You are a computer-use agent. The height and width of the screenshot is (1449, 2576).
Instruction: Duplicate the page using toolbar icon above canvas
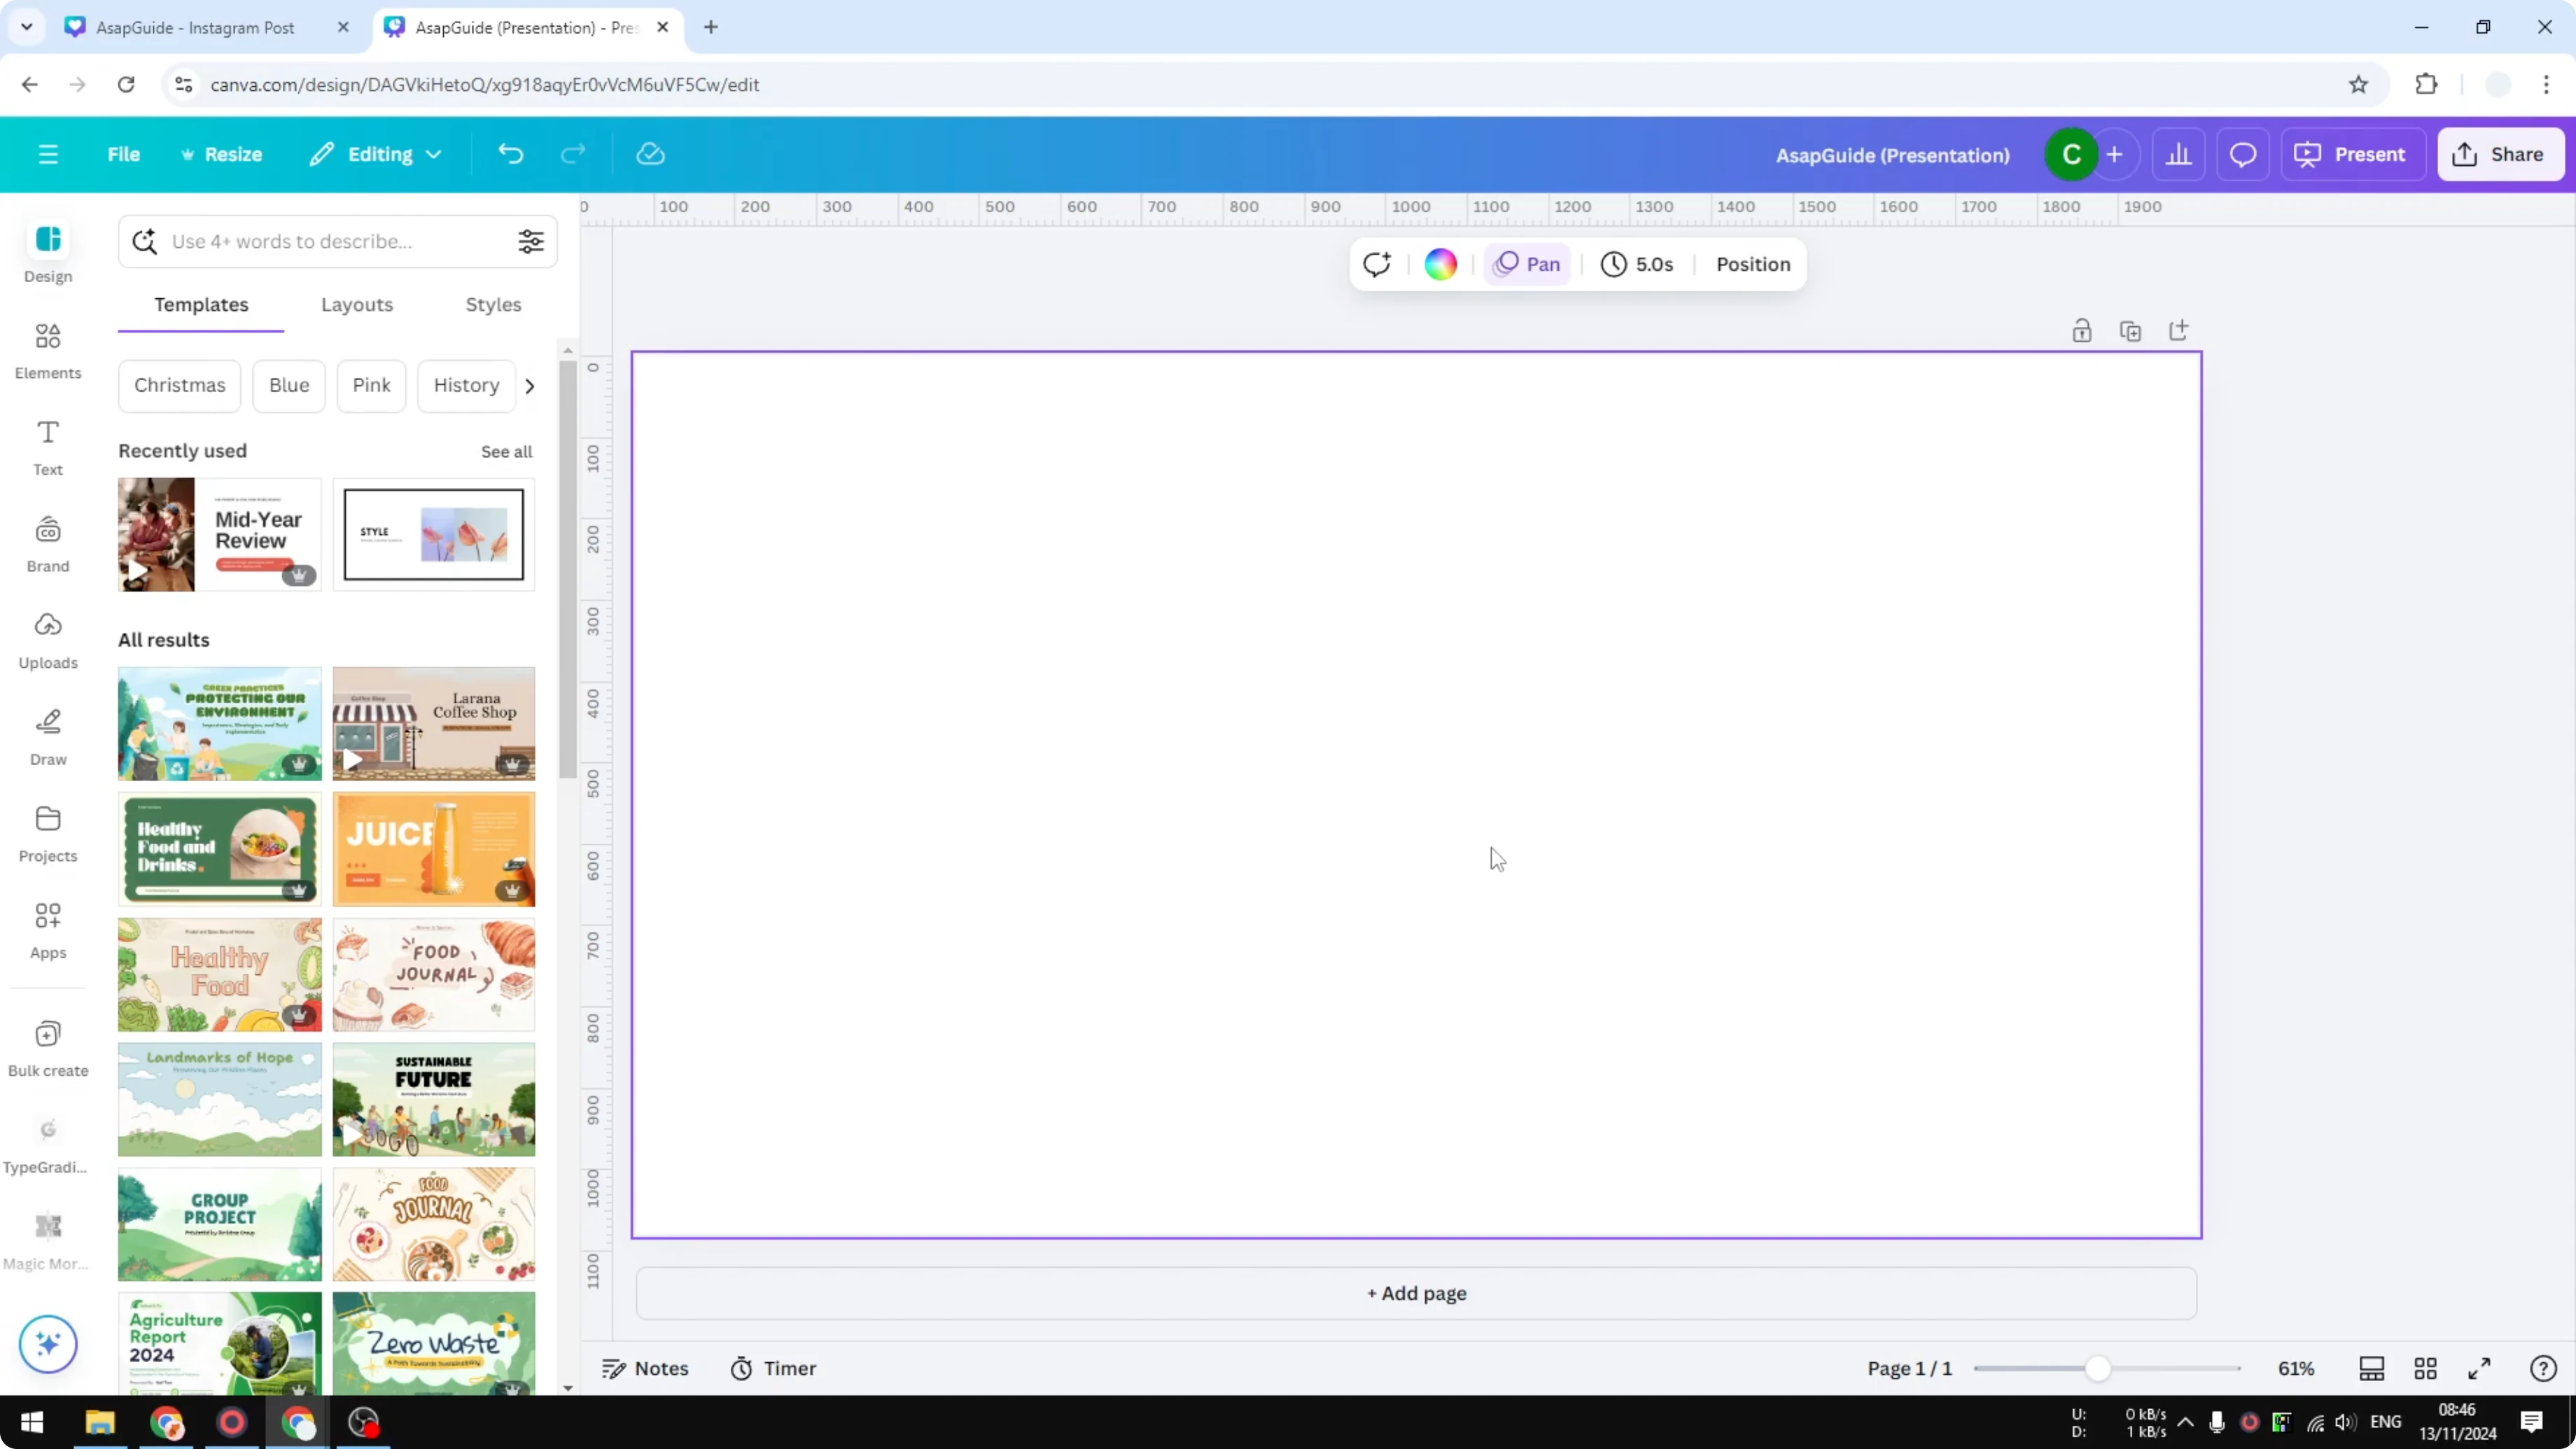(2131, 330)
